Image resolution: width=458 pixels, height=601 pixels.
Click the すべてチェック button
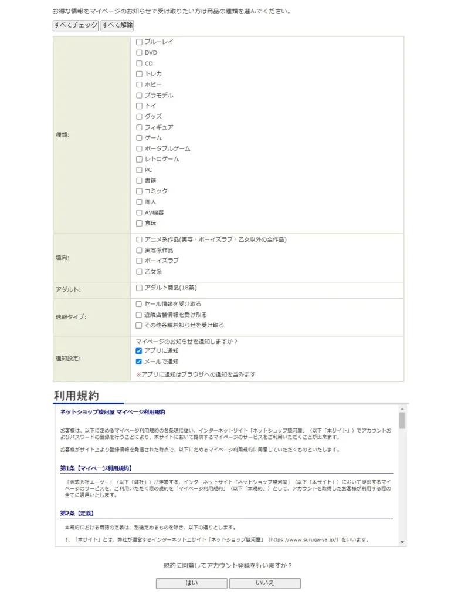(76, 25)
